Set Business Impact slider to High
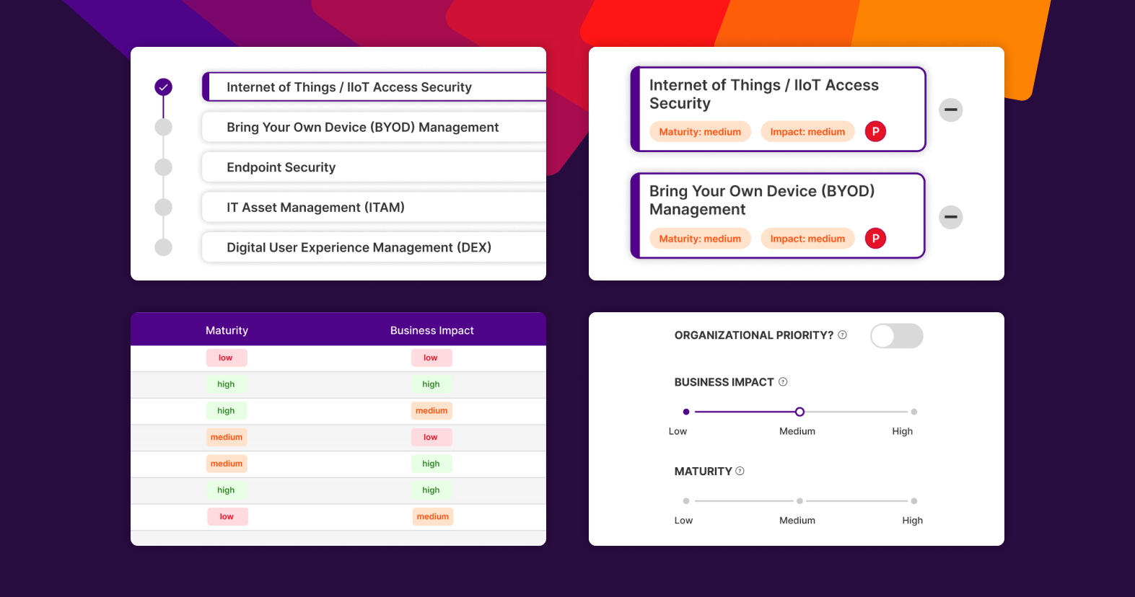This screenshot has height=597, width=1135. point(913,412)
